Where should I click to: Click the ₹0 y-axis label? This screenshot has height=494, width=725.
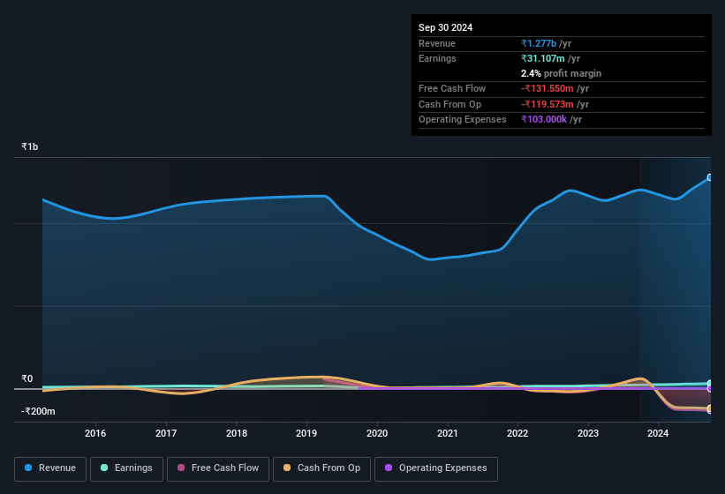[x=26, y=378]
